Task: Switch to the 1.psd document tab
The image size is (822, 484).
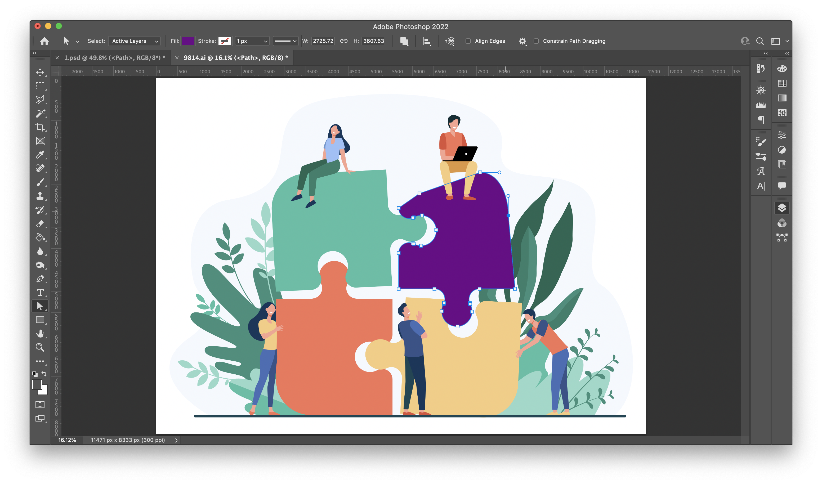Action: coord(114,58)
